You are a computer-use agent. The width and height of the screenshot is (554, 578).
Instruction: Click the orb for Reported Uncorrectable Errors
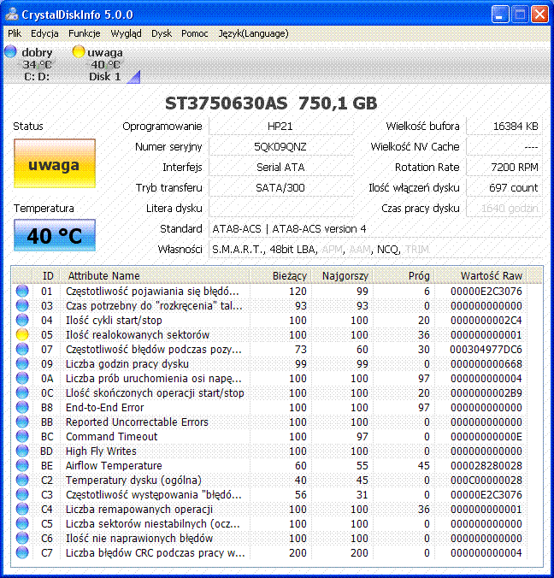(x=22, y=422)
